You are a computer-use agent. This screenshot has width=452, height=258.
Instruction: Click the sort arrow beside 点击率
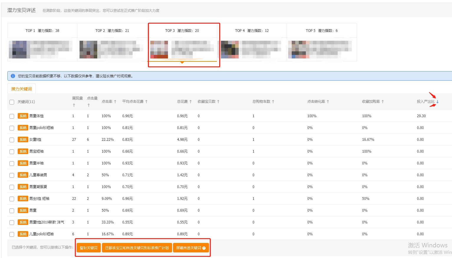point(115,102)
